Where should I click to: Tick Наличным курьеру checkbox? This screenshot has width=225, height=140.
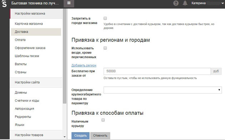tap(103, 120)
